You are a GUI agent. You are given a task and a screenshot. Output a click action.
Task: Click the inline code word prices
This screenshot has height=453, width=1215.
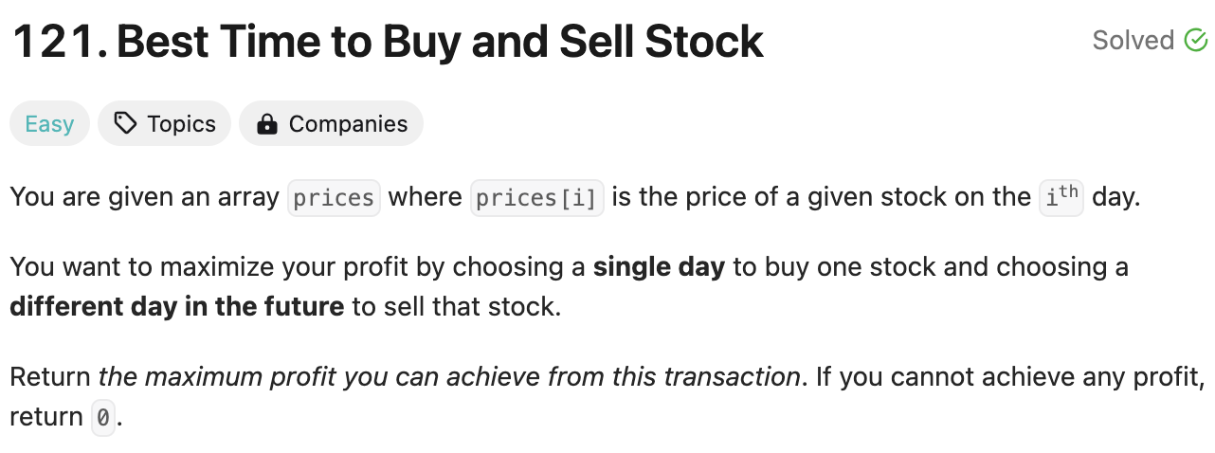pyautogui.click(x=334, y=198)
